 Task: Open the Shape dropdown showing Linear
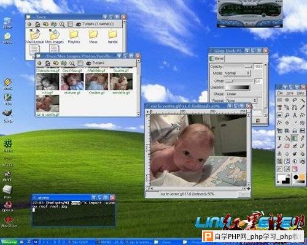pyautogui.click(x=244, y=94)
